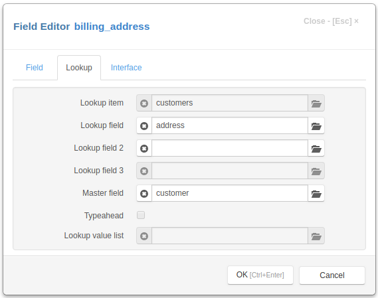This screenshot has width=378, height=298.
Task: Open Lookup field 3 folder selector
Action: click(x=316, y=171)
